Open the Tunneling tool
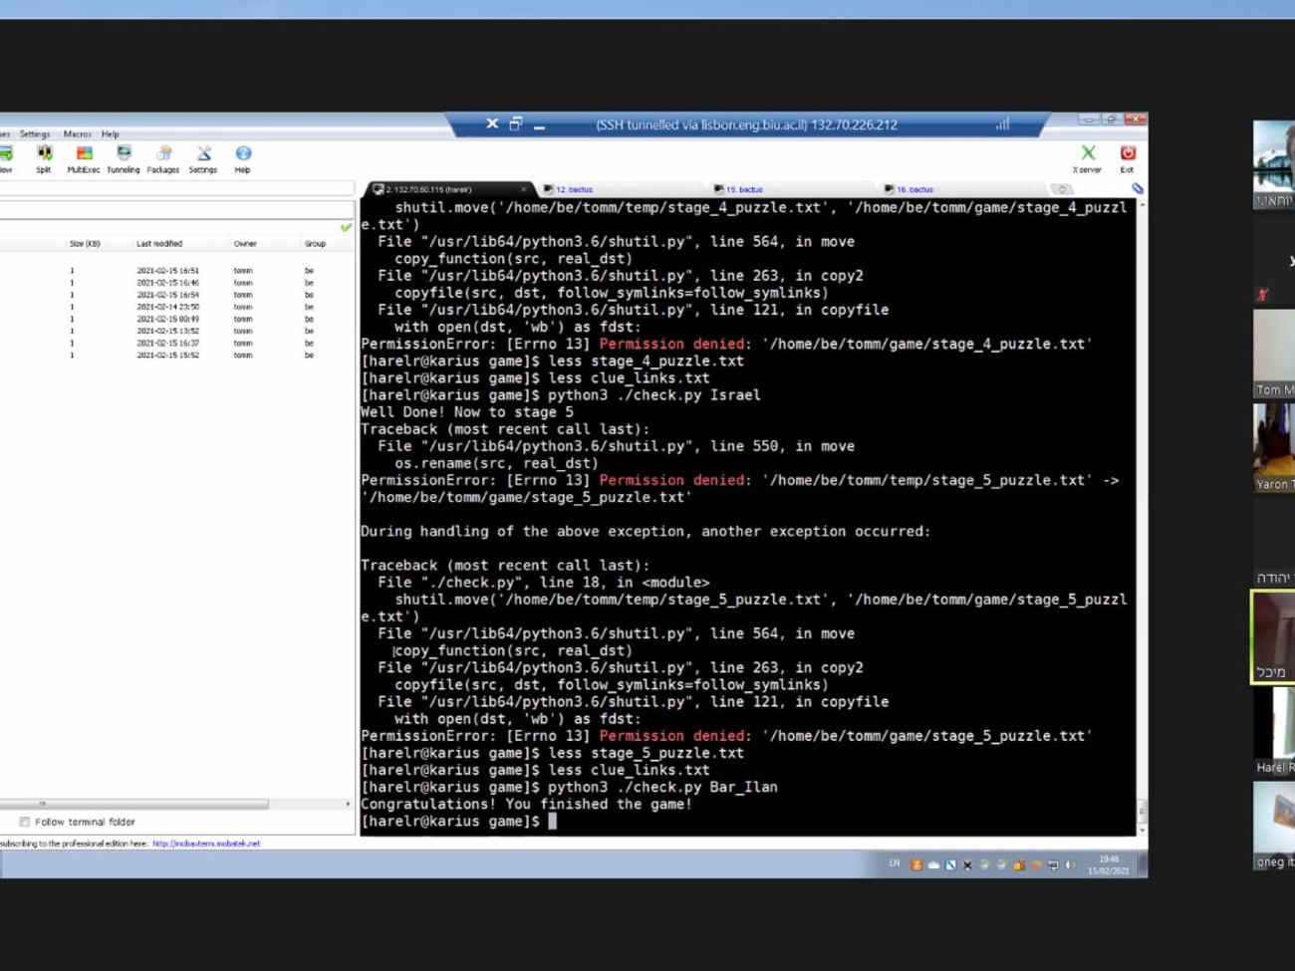Viewport: 1295px width, 971px height. [124, 157]
